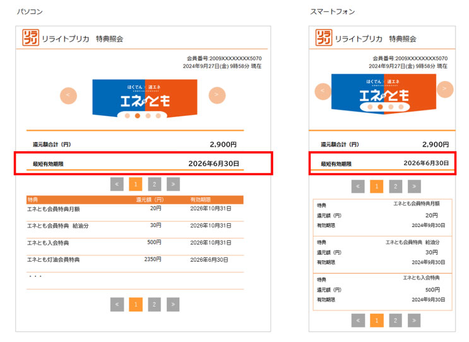Select the fourth carousel dot in スマートフォン banner

click(401, 107)
